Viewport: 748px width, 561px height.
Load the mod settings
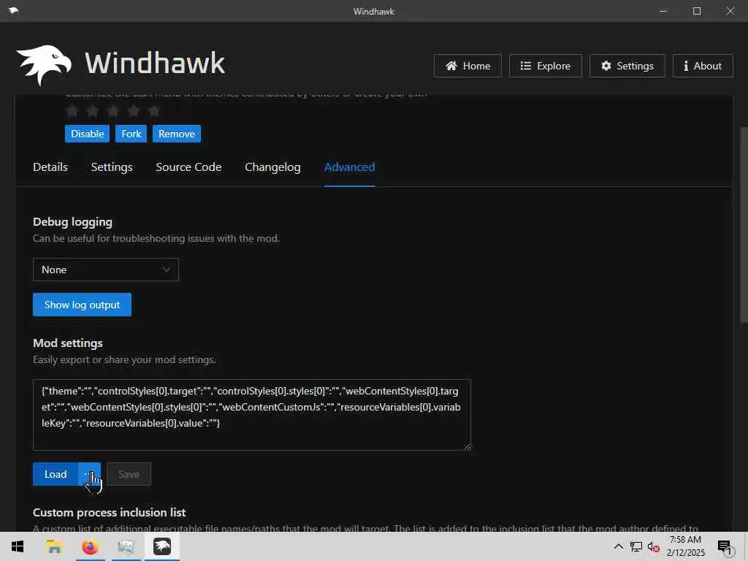click(56, 473)
